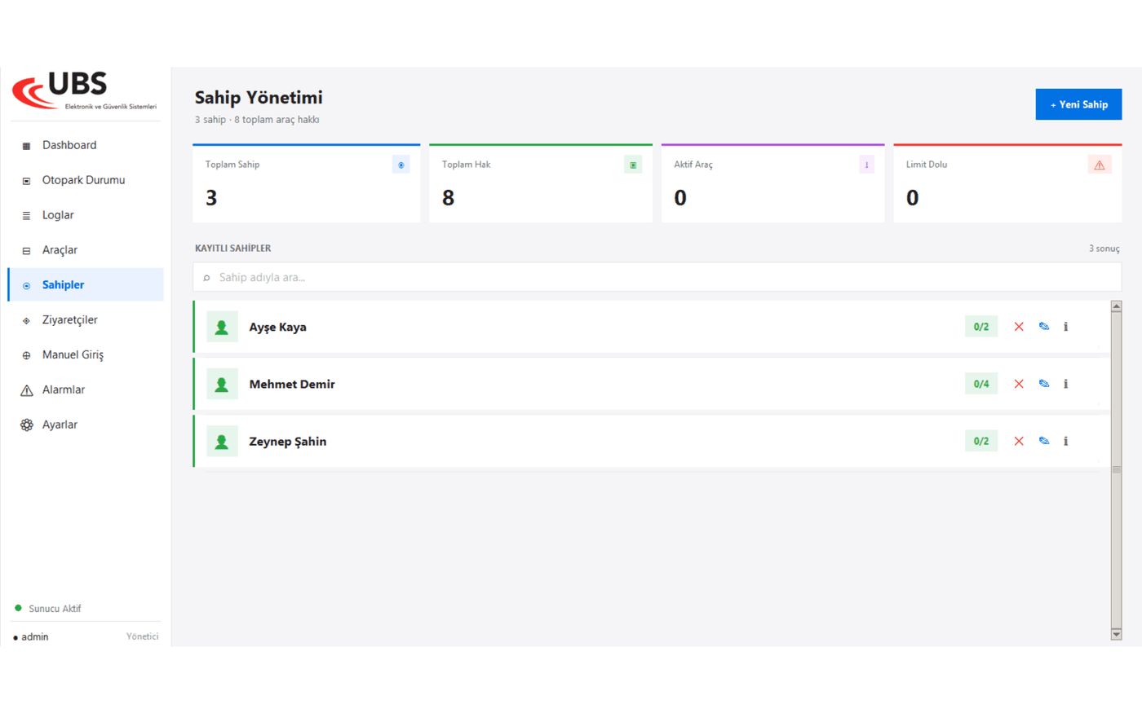Viewport: 1142px width, 713px height.
Task: Open info icon for Mehmet Demir
Action: pyautogui.click(x=1065, y=384)
